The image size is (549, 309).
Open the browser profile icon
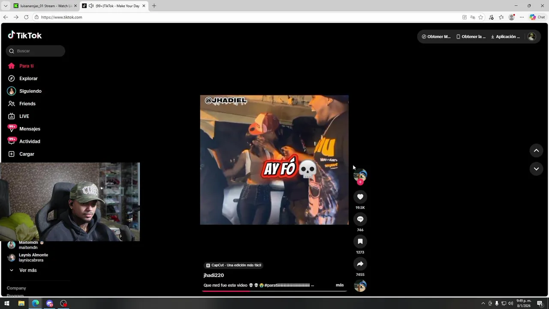pyautogui.click(x=511, y=17)
